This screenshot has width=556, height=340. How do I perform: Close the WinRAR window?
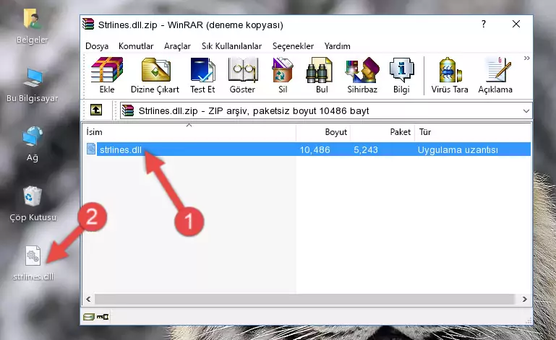click(x=516, y=24)
